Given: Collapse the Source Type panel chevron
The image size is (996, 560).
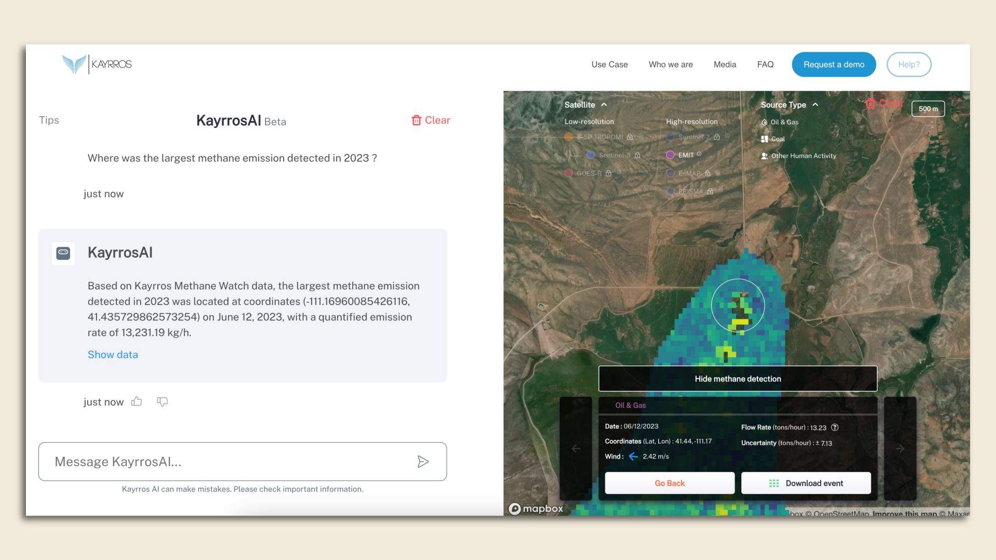Looking at the screenshot, I should click(x=814, y=104).
